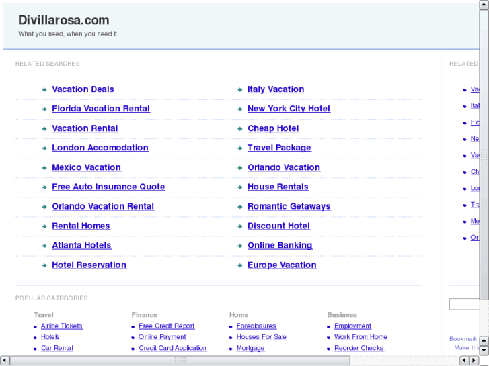Click arrow icon beside Vacation Deals
The width and height of the screenshot is (489, 366).
click(44, 90)
